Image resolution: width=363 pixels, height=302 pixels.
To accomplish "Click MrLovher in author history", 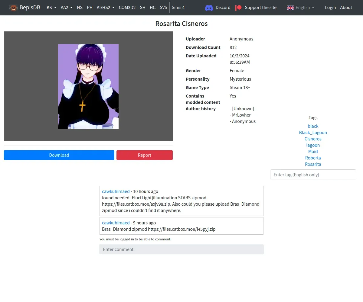I will tap(241, 115).
